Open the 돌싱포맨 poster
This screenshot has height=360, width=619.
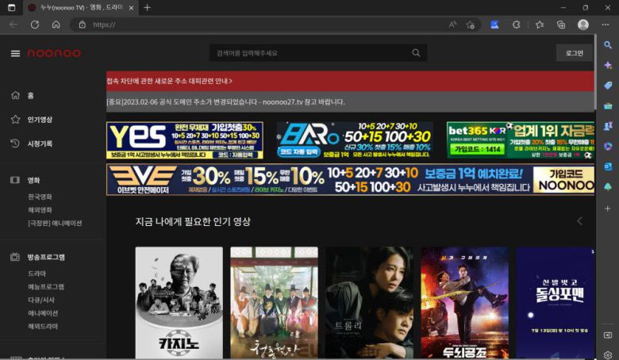(555, 302)
